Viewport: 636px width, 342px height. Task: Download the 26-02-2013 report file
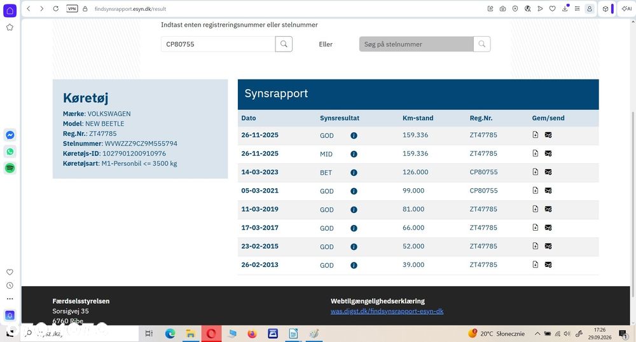pyautogui.click(x=536, y=264)
